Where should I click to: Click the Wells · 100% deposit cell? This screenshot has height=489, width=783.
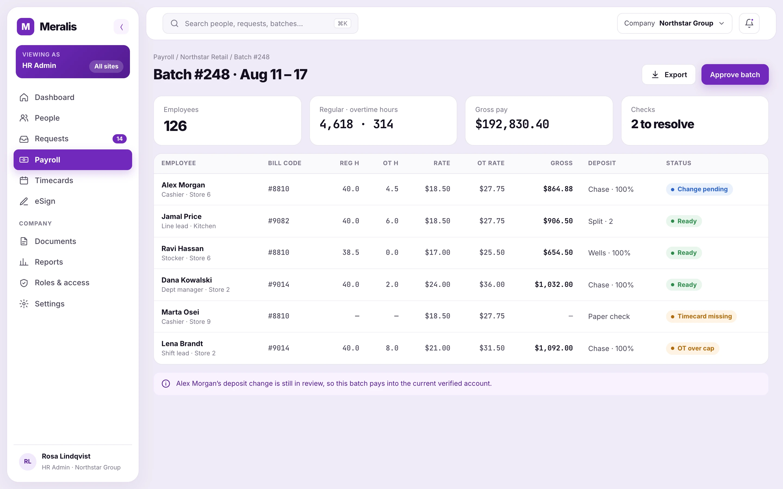[609, 253]
